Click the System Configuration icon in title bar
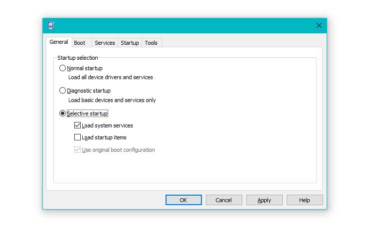Image resolution: width=371 pixels, height=230 pixels. click(51, 25)
